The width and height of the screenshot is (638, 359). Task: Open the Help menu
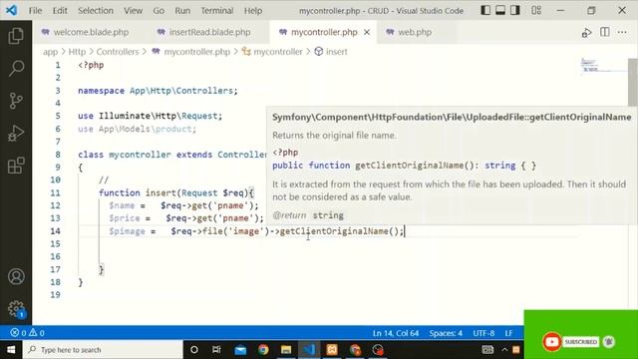(252, 11)
